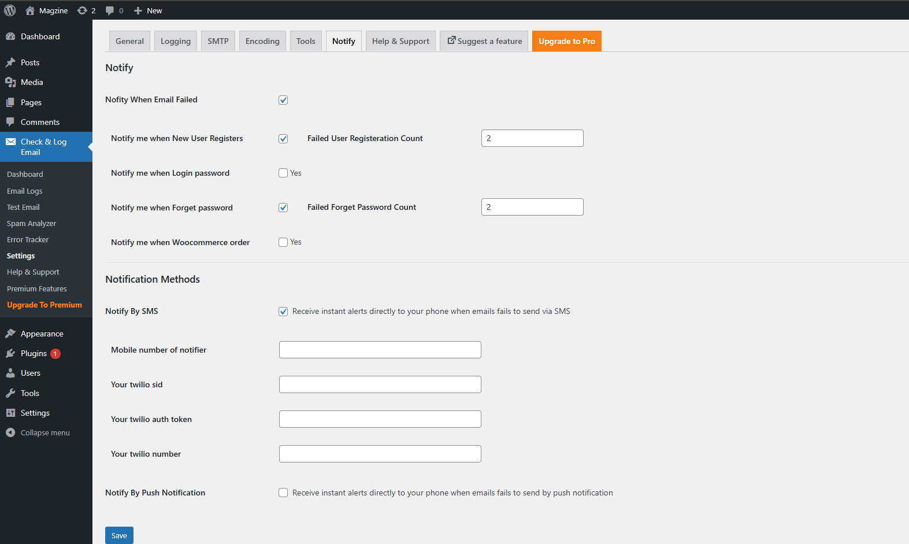Open Test Email submenu link
Screen dimensions: 909x544
(23, 207)
